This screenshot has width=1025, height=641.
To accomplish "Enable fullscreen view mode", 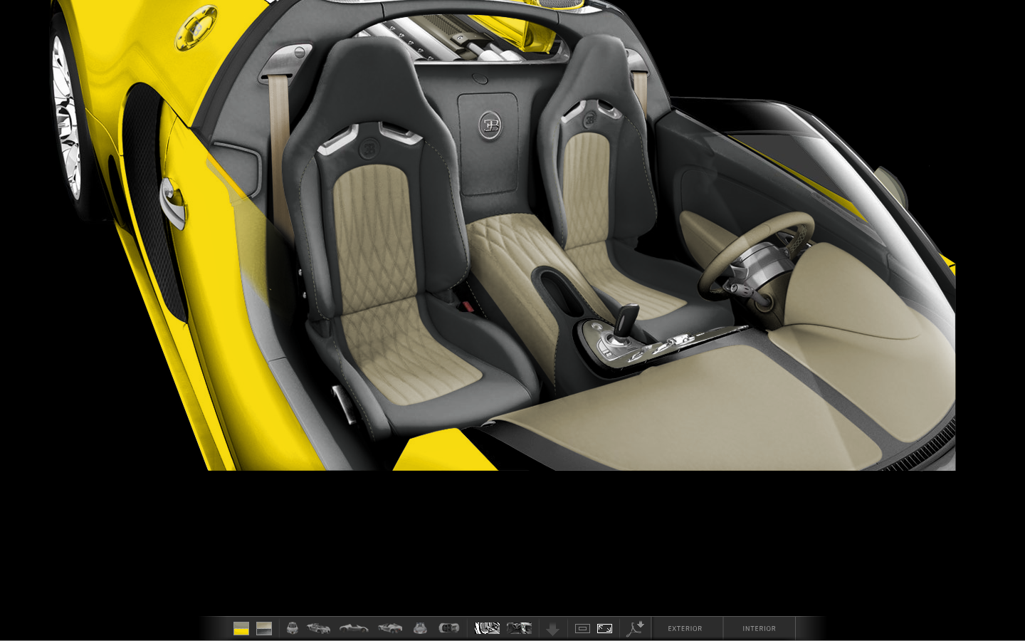I will point(604,628).
